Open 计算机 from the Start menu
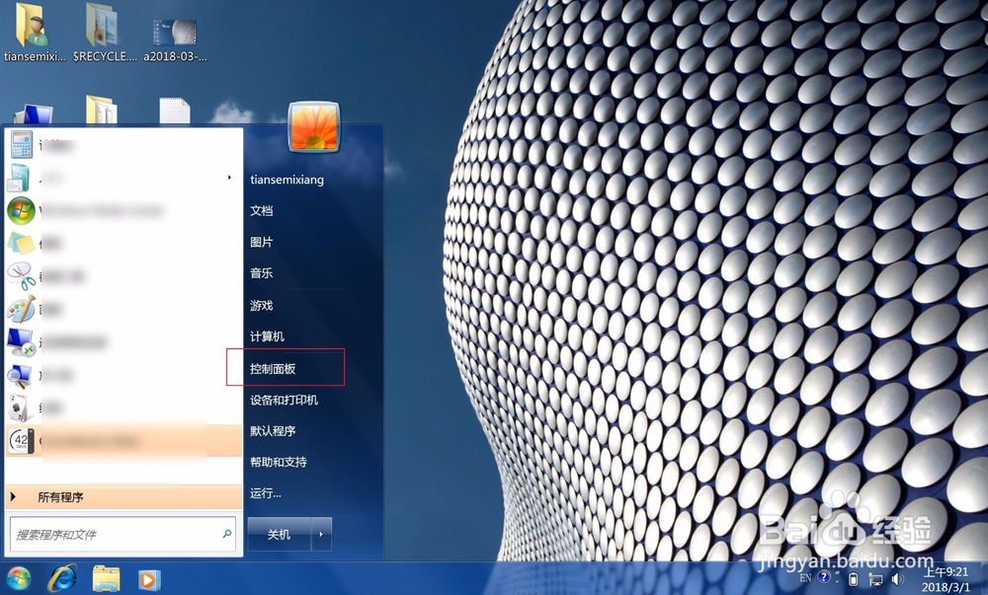This screenshot has width=988, height=595. [x=267, y=336]
